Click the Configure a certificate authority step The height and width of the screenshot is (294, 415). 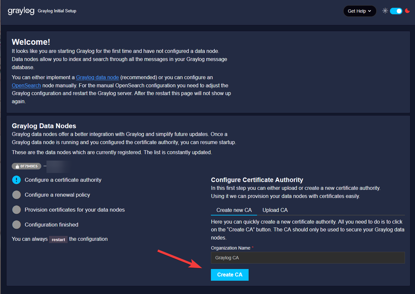tap(63, 180)
